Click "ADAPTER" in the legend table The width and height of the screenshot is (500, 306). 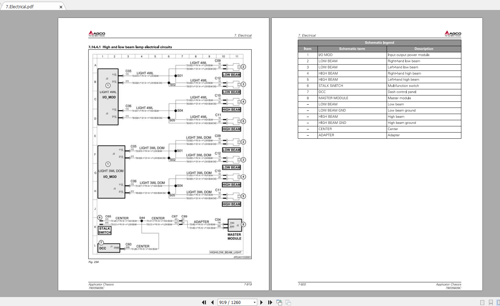click(x=326, y=135)
